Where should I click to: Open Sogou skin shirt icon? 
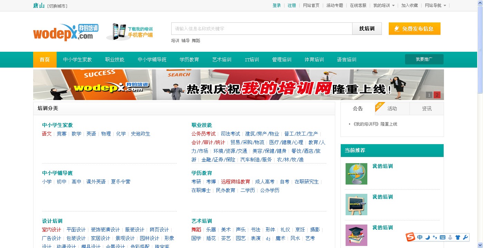458,237
